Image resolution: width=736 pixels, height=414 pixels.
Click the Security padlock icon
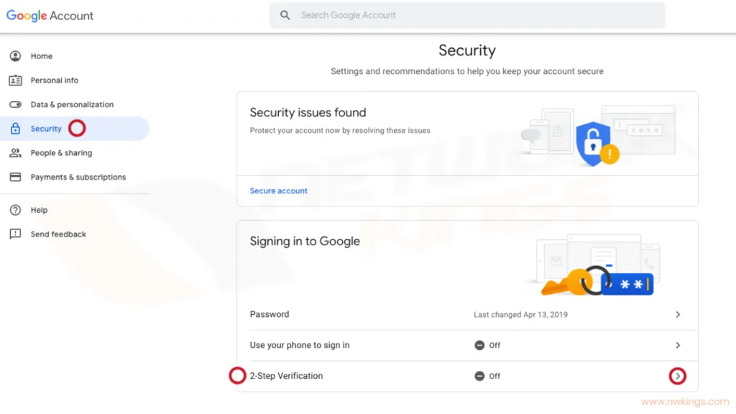[15, 129]
